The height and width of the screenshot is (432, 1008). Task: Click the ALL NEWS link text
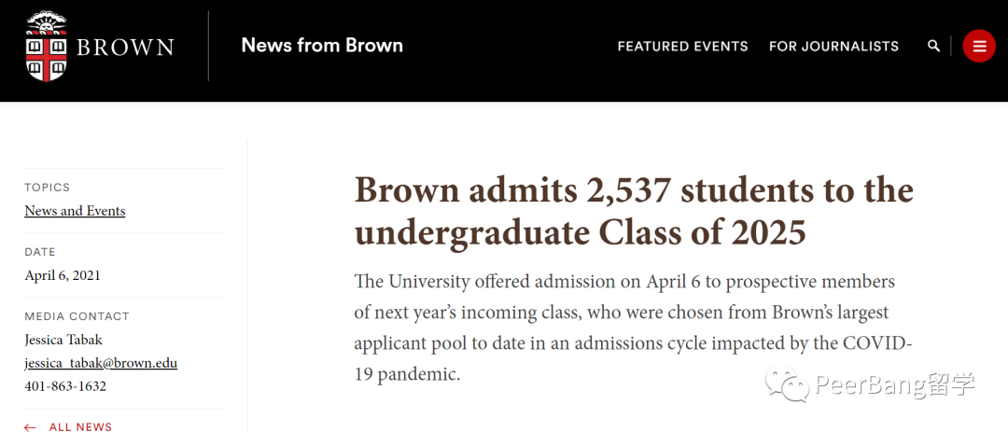click(x=80, y=426)
